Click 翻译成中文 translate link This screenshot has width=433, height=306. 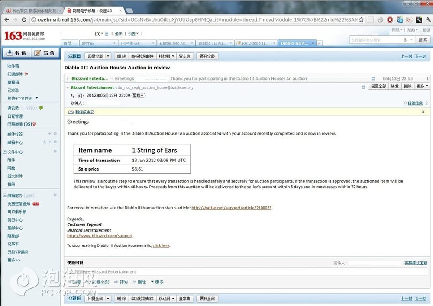[84, 112]
